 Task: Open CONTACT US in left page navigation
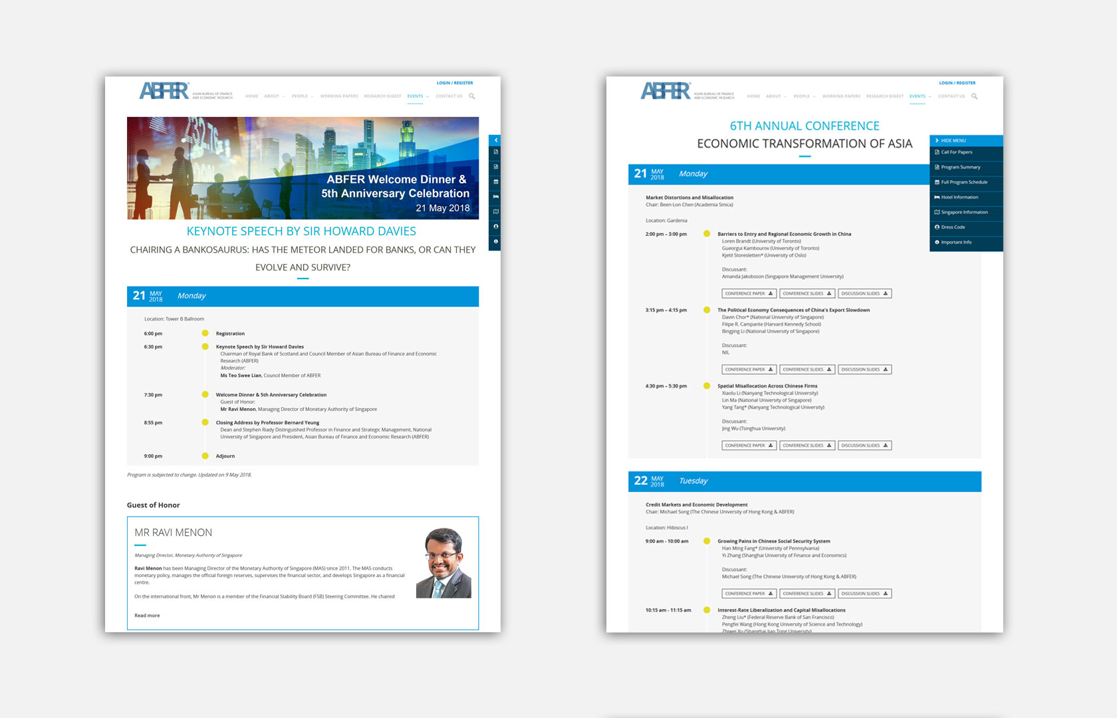point(449,96)
